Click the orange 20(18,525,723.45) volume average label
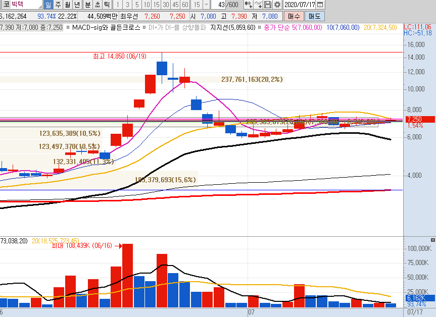436x317 pixels. (x=56, y=241)
